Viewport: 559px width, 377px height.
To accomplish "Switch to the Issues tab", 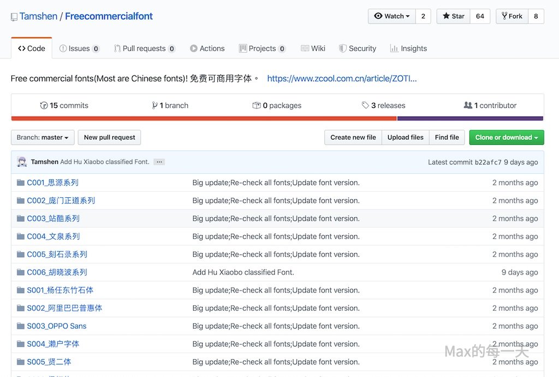I will click(79, 48).
